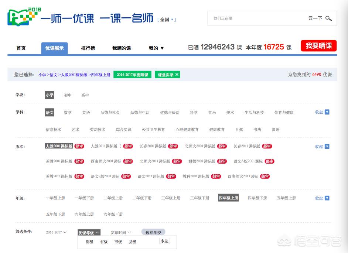Click the red 我要晒课 button

(x=318, y=45)
